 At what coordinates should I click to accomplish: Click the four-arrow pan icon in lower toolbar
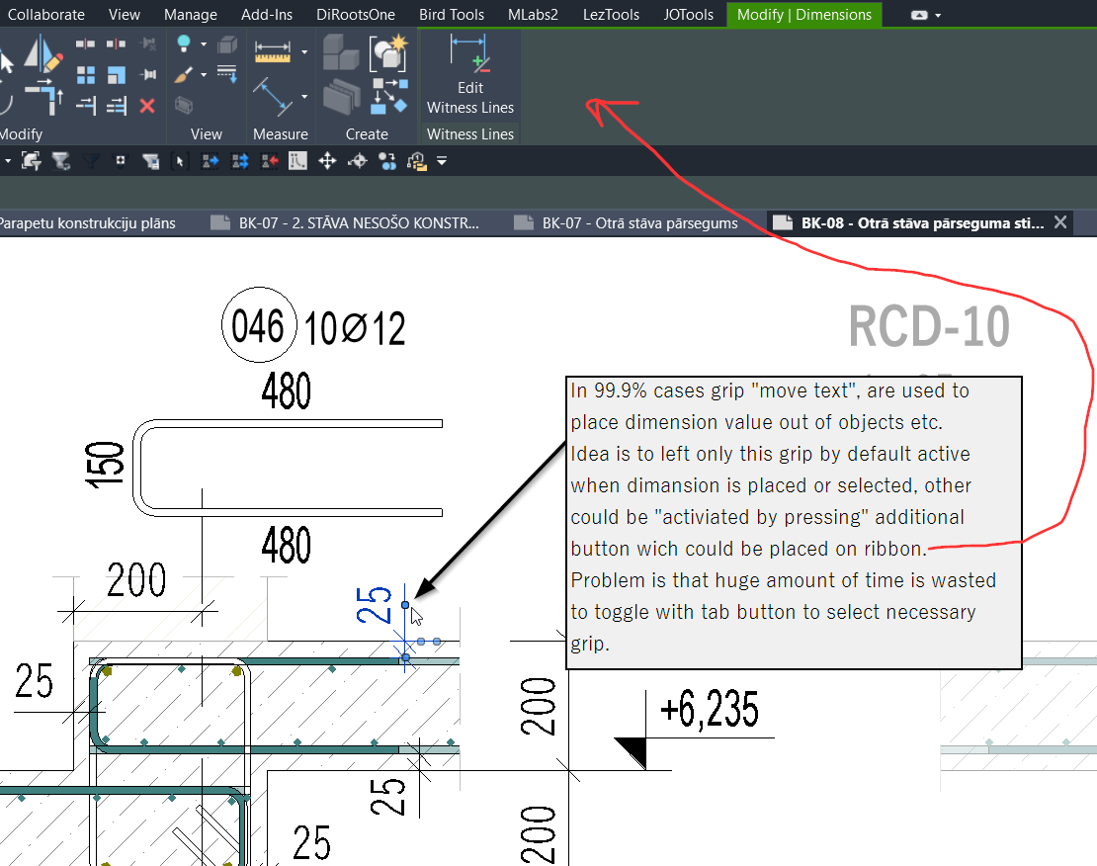click(x=328, y=162)
